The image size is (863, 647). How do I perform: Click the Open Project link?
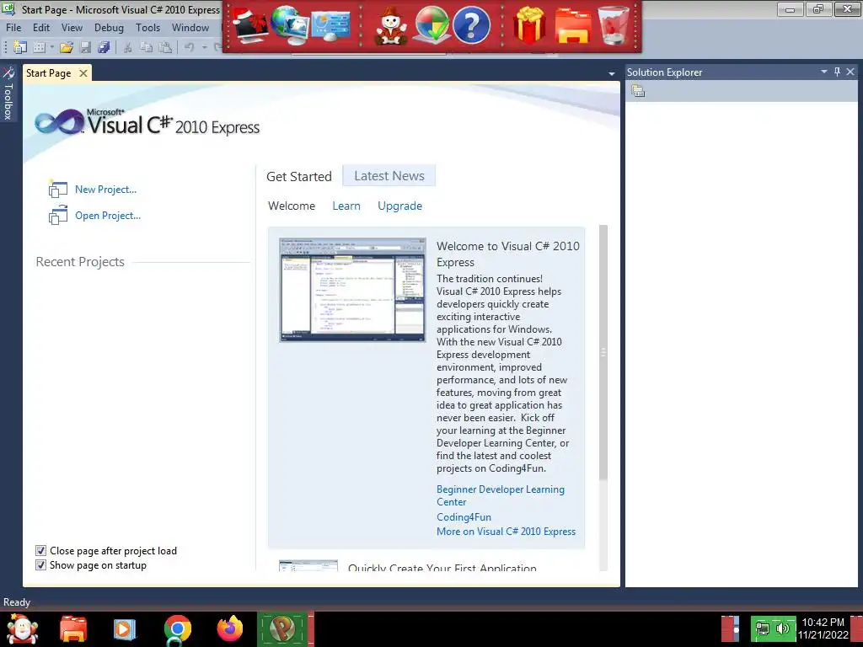(108, 216)
